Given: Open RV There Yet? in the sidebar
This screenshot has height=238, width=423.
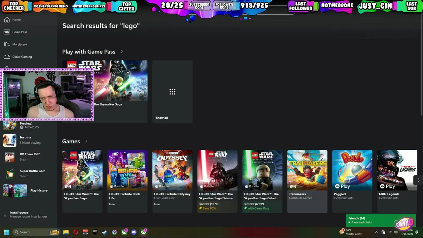Looking at the screenshot, I should tap(28, 157).
